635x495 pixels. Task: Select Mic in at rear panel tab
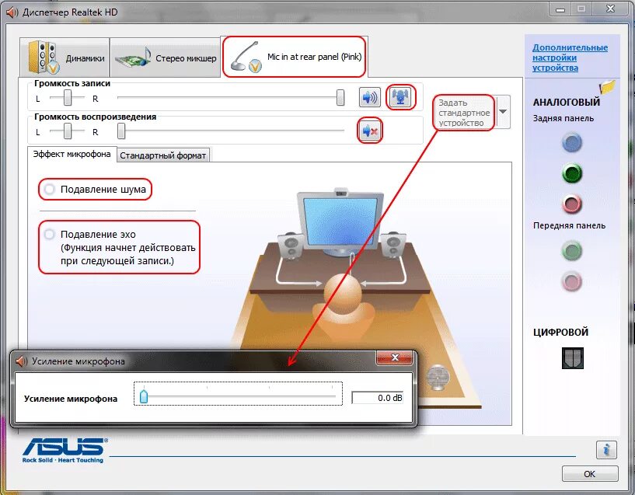tap(295, 57)
